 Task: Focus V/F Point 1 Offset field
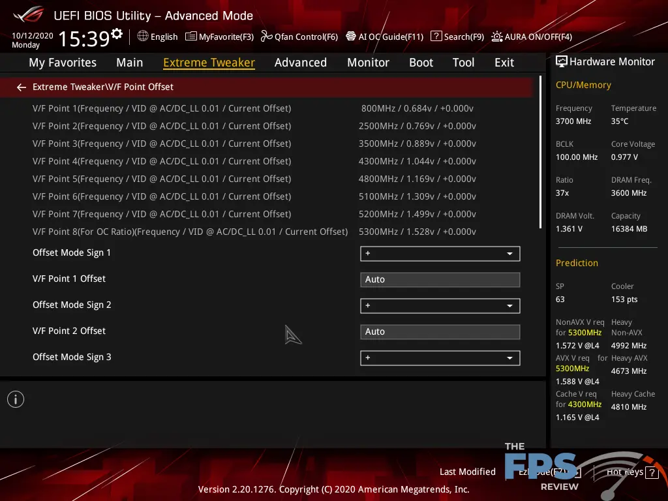pyautogui.click(x=440, y=279)
